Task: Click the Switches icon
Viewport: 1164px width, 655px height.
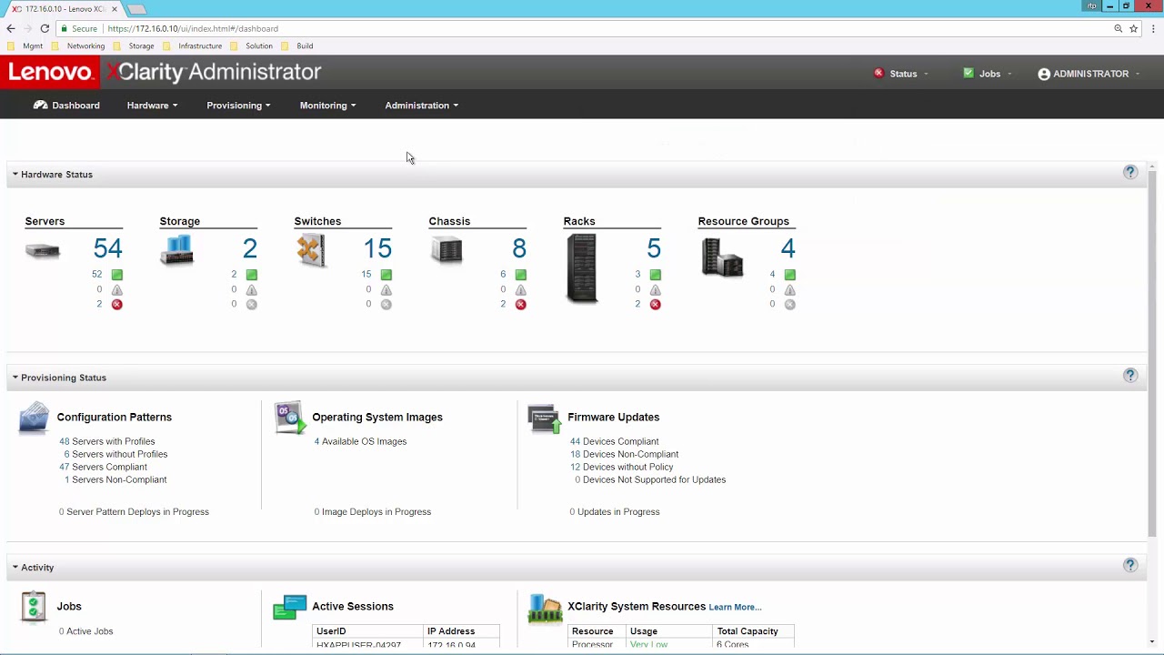Action: pyautogui.click(x=311, y=250)
